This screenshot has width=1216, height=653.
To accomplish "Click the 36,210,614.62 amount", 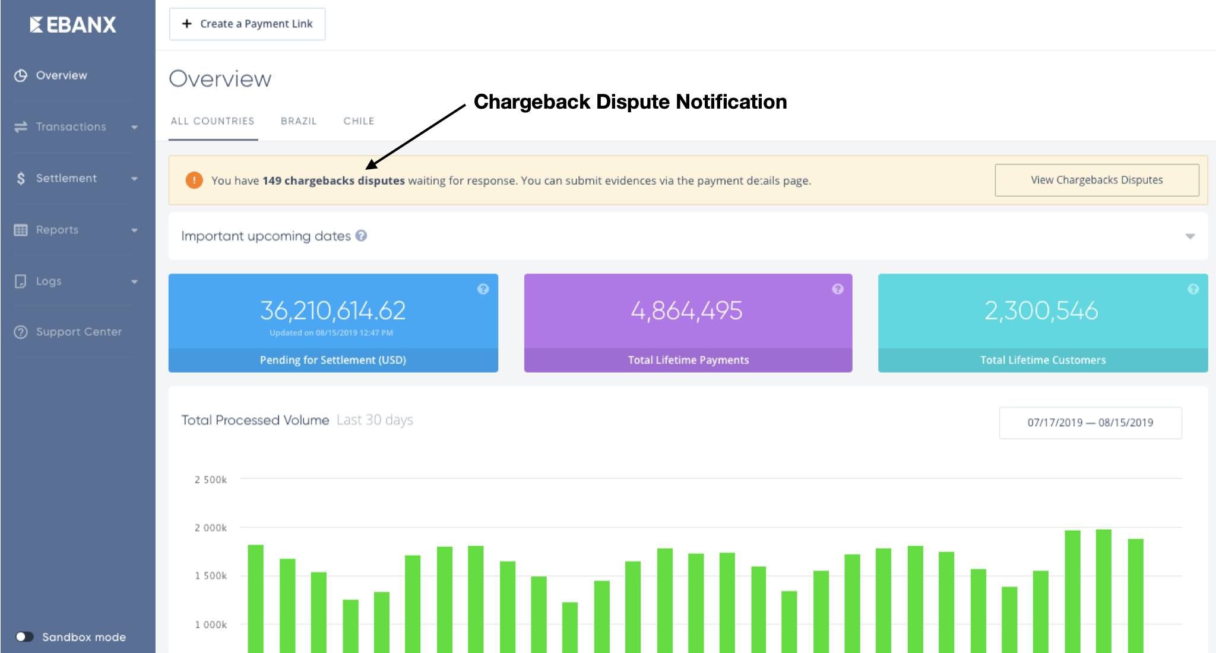I will [x=333, y=310].
